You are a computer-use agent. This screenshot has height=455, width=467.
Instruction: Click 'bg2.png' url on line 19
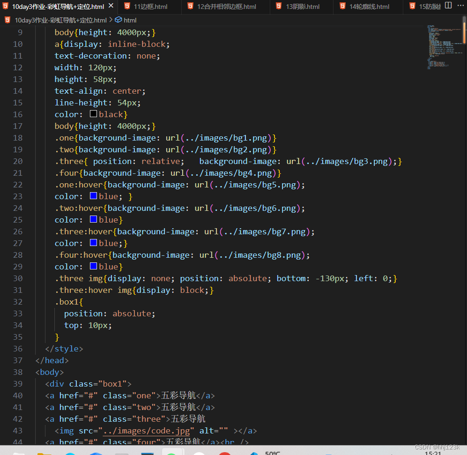(x=250, y=149)
